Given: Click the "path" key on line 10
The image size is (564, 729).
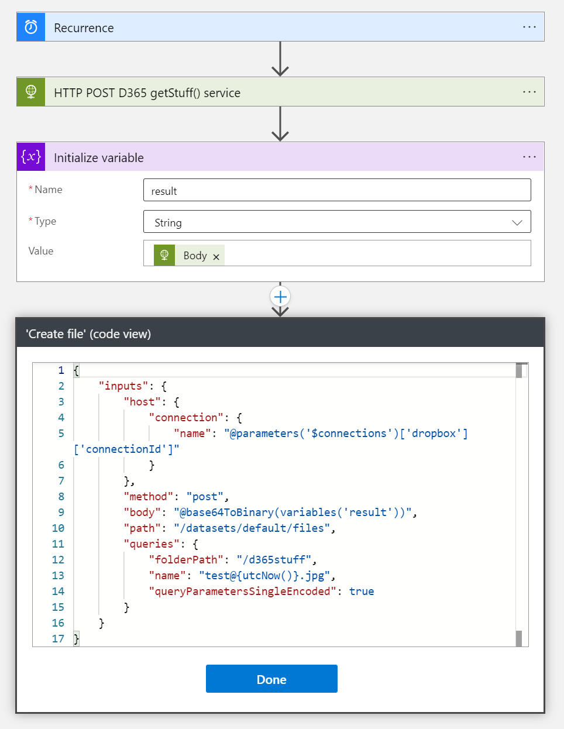Looking at the screenshot, I should pos(142,528).
